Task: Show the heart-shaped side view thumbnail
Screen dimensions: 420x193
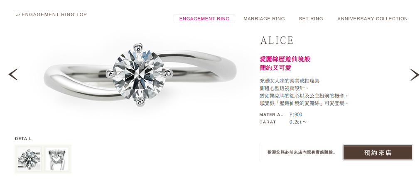Action: click(57, 159)
